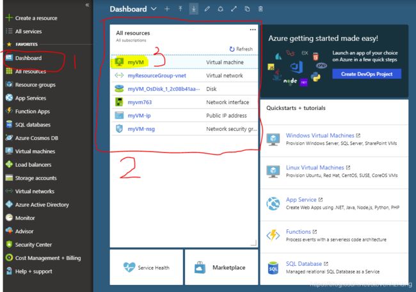Screen dimensions: 416x292
Task: Open the All resources tile ellipsis menu
Action: coord(253,29)
